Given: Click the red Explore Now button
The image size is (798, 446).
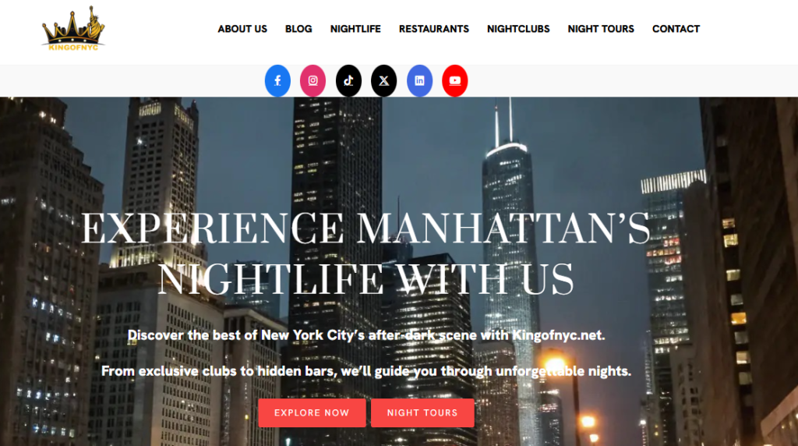Looking at the screenshot, I should [312, 413].
